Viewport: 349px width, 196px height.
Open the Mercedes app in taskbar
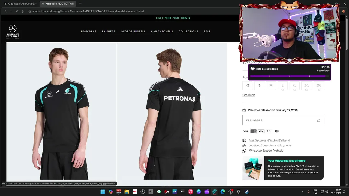coord(143,192)
